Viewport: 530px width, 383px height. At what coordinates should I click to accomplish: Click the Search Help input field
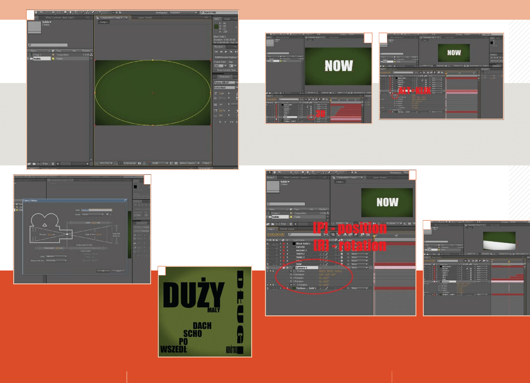click(220, 13)
